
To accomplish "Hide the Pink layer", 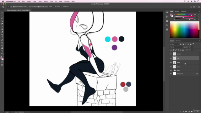I will pos(171,58).
